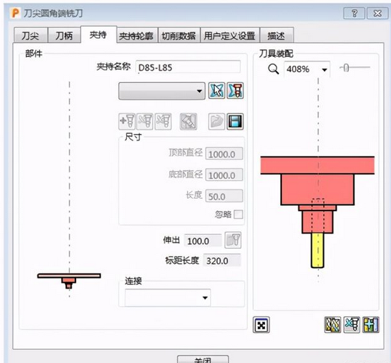Click the last icon under tool assembly preview
Screen dimensions: 391x363
pyautogui.click(x=371, y=325)
